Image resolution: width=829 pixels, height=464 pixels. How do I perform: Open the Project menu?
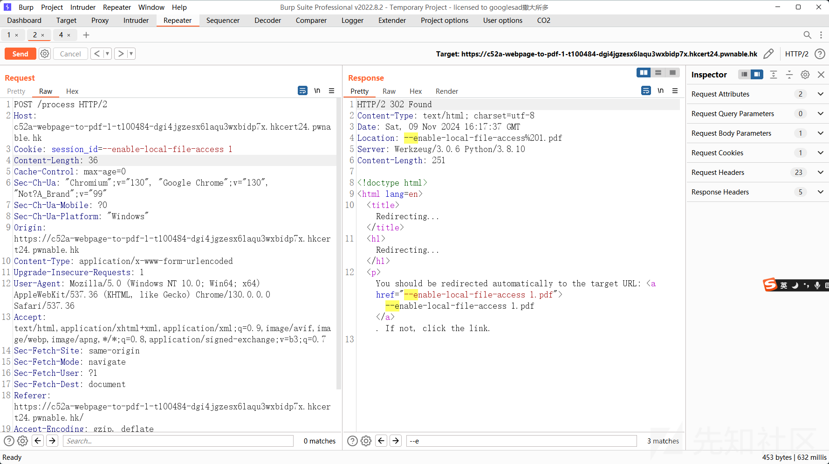point(52,7)
